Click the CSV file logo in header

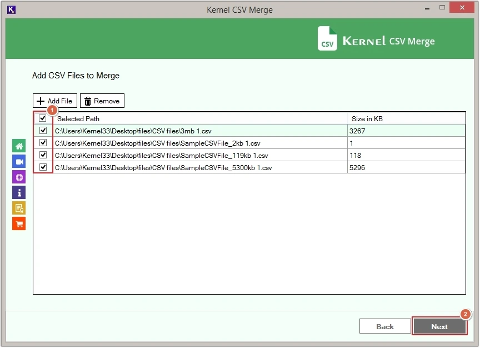(327, 38)
